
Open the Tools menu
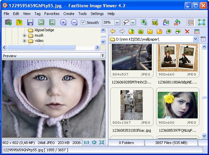point(83,14)
